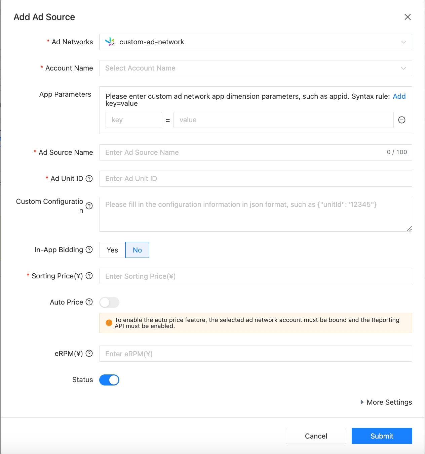Viewport: 425px width, 454px height.
Task: Click the In-App Bidding help icon
Action: click(89, 249)
